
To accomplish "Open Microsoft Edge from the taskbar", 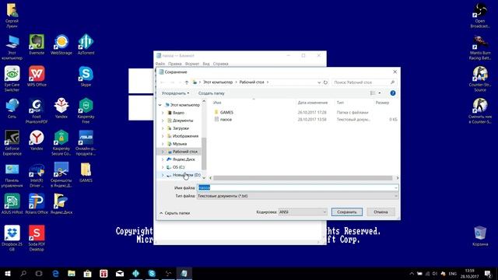I will pyautogui.click(x=55, y=273).
